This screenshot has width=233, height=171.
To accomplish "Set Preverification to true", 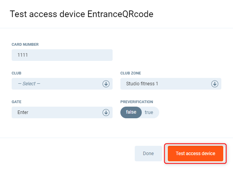I will pyautogui.click(x=149, y=112).
